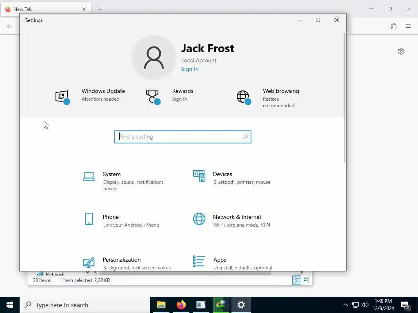Open the news-style app on the taskbar
418x313 pixels.
[x=201, y=305]
